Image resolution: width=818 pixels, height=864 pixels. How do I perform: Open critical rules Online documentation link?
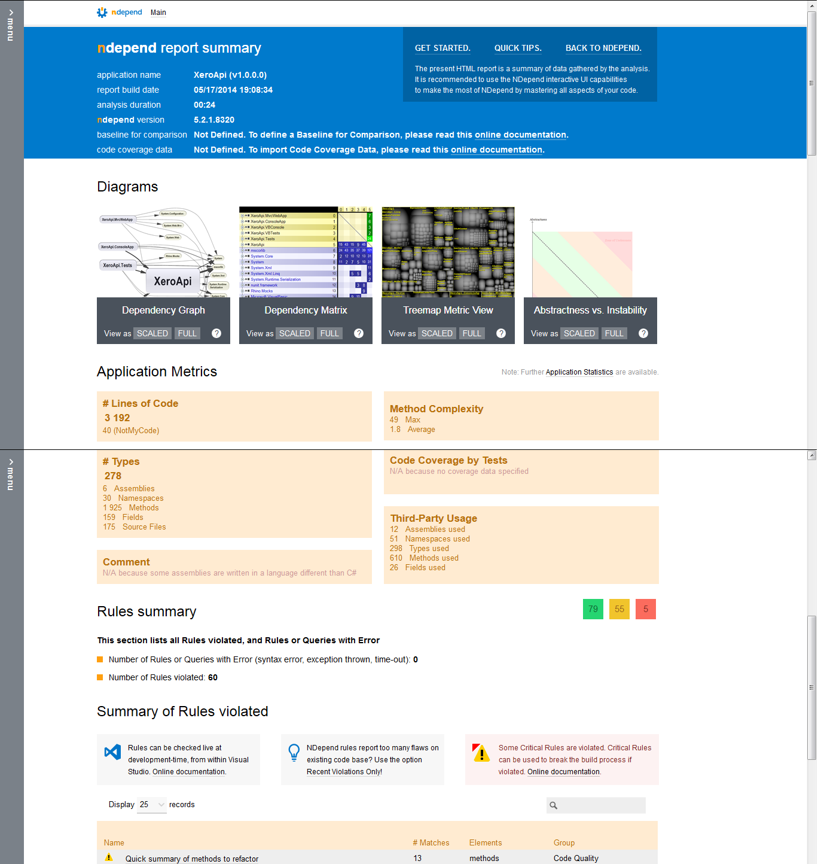[563, 772]
